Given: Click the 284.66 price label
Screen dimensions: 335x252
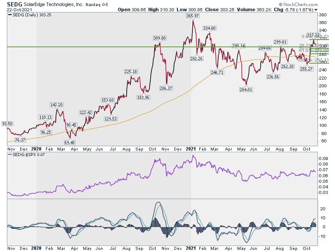Looking at the screenshot, I should (265, 48).
